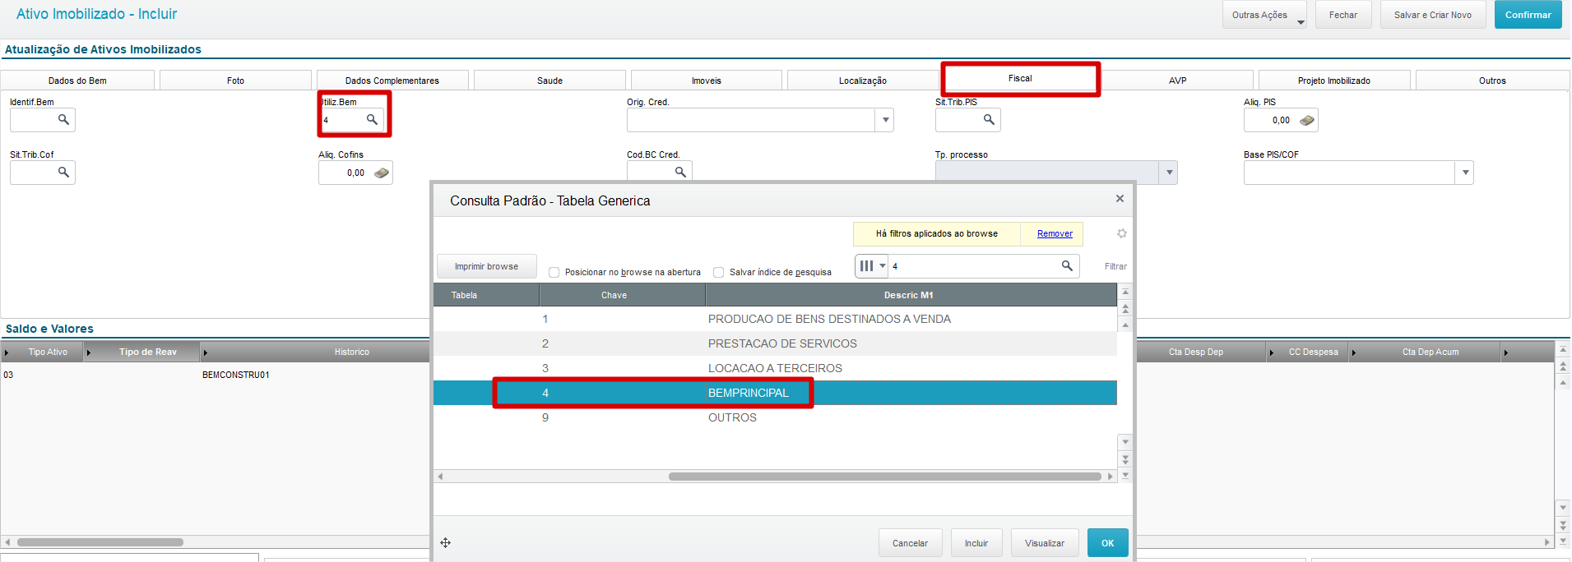Switch to Foto tab

235,81
